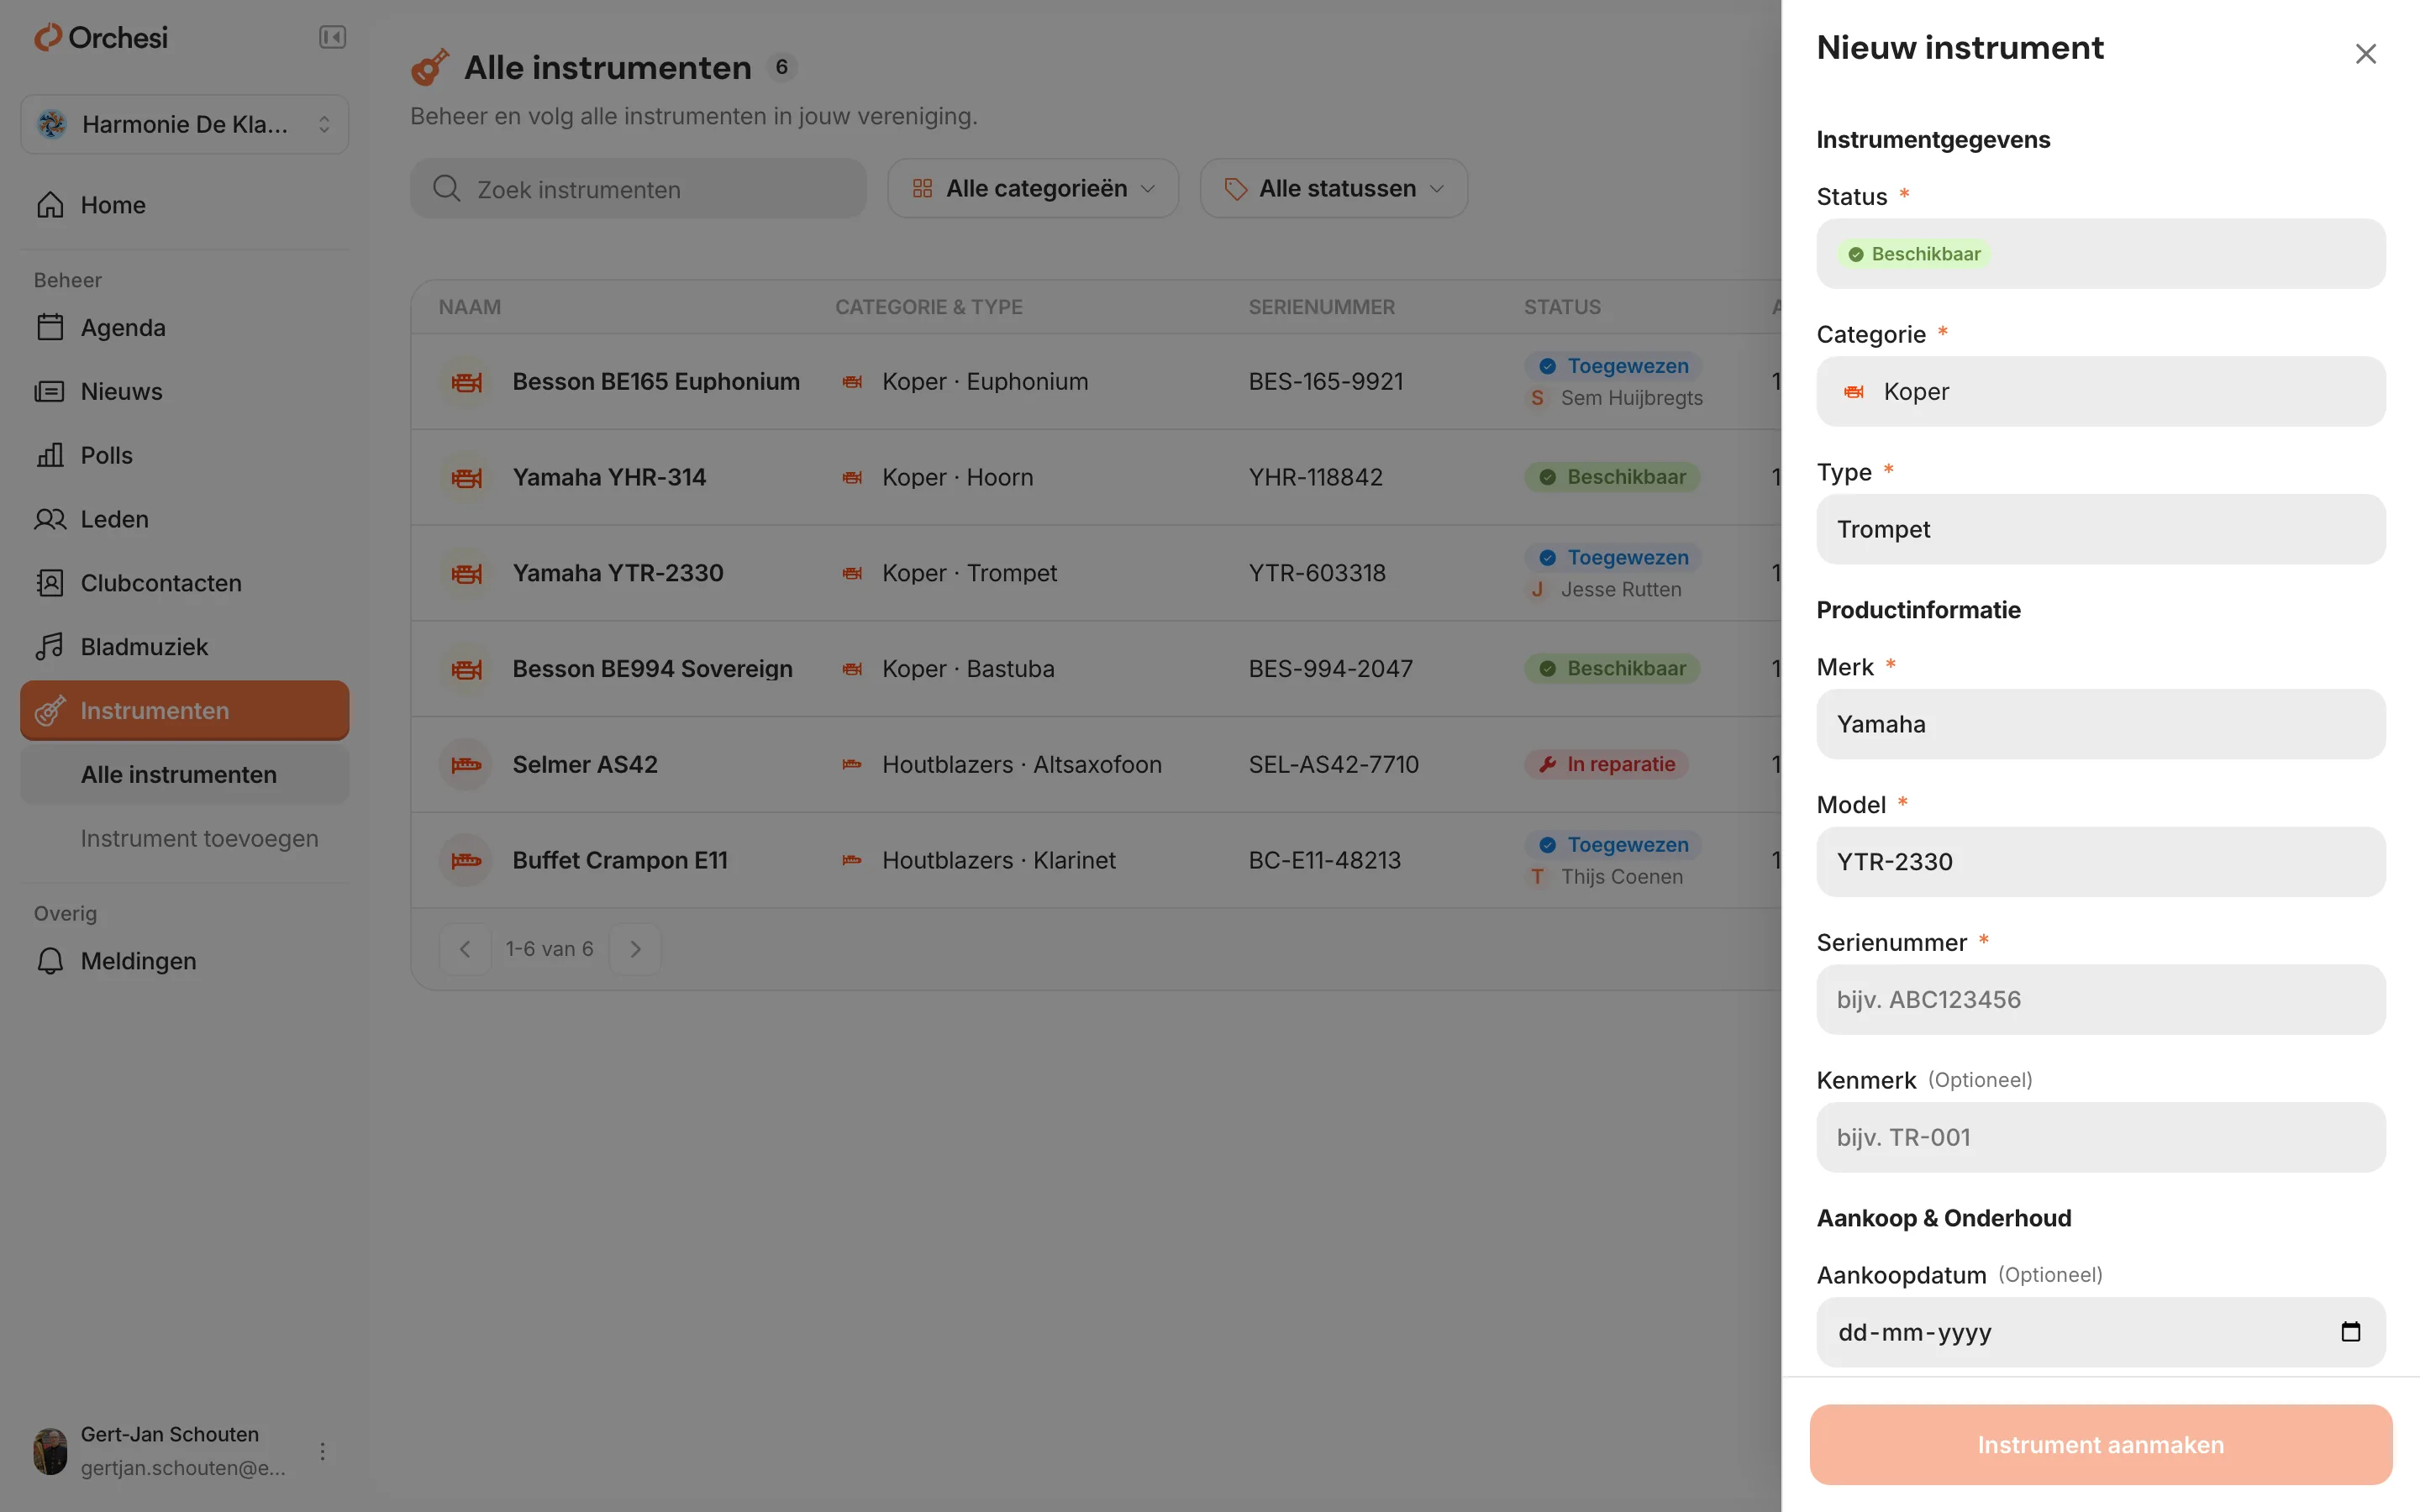Close the Nieuw instrument panel
This screenshot has width=2420, height=1512.
point(2365,54)
